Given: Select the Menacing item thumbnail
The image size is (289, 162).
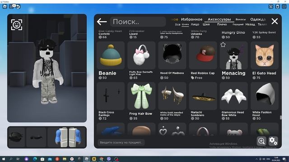Looking at the screenshot, I should [x=234, y=55].
